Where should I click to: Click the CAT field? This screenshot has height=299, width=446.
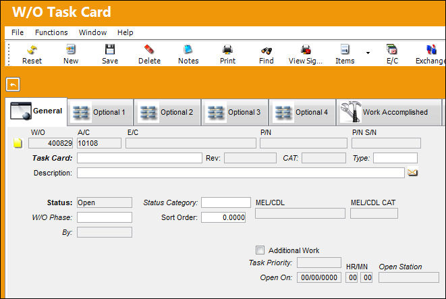pyautogui.click(x=324, y=158)
